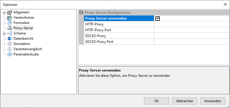Viewport: 230px width, 108px height.
Task: Select Schema in the options tree
Action: (20, 33)
